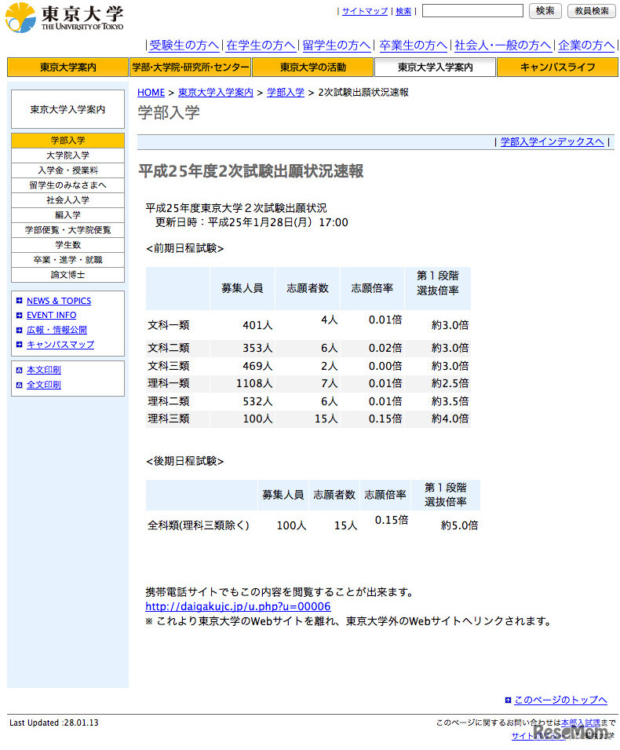Click the 志願者数 header in 前期日程 table
Image resolution: width=620 pixels, height=750 pixels.
(x=308, y=288)
